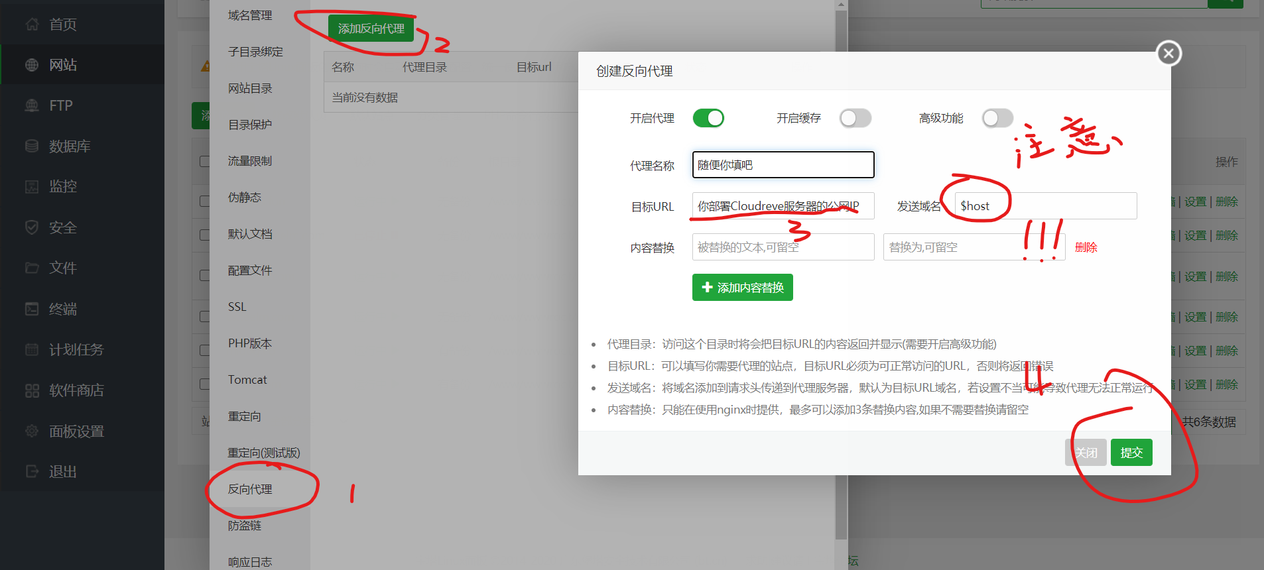Click the 关闭 button in dialog
Screen dimensions: 1264x570
[1086, 453]
